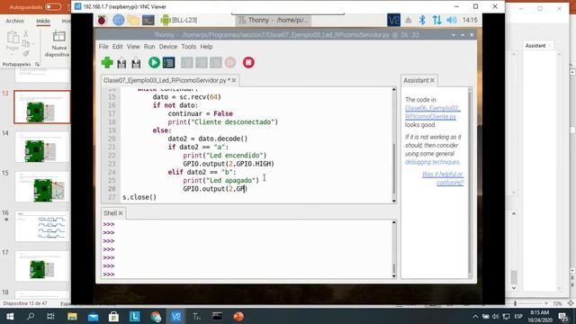Click the ESP language indicator in taskbar
This screenshot has height=324, width=576.
(518, 316)
